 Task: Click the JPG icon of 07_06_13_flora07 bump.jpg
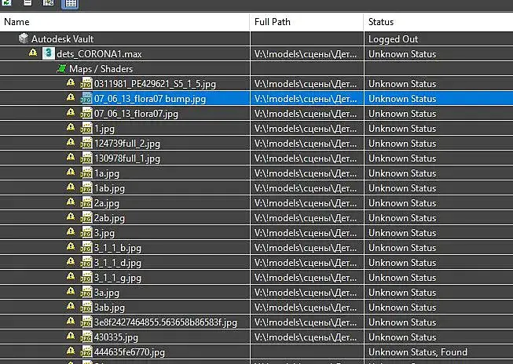tap(86, 98)
